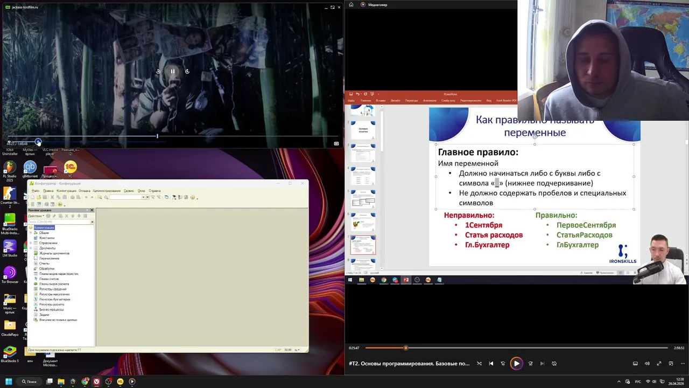Expand the Общие tree node
689x388 pixels.
[x=31, y=233]
